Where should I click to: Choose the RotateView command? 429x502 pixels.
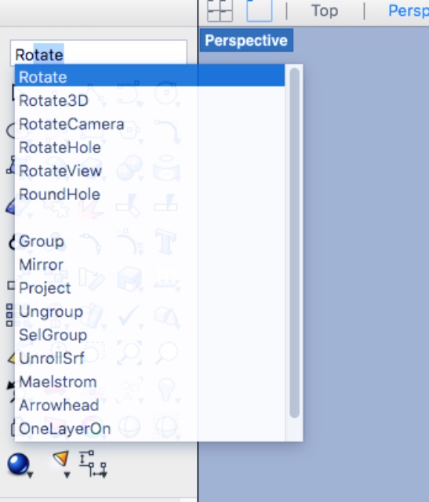(x=150, y=171)
